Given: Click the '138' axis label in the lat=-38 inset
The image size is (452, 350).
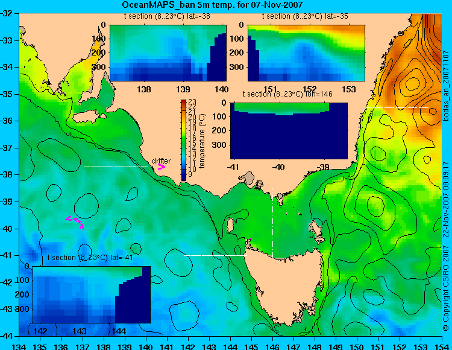Looking at the screenshot, I should click(x=144, y=89).
